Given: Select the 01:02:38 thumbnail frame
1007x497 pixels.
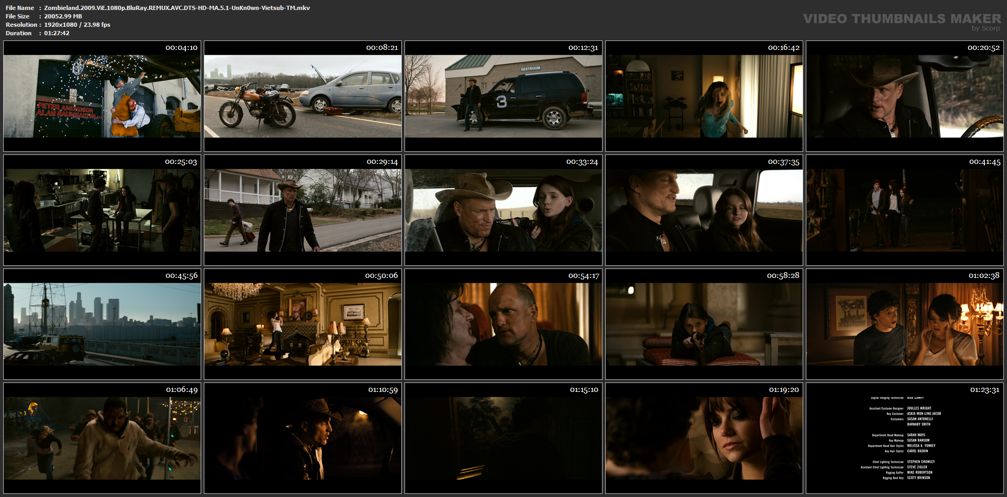Looking at the screenshot, I should click(905, 324).
